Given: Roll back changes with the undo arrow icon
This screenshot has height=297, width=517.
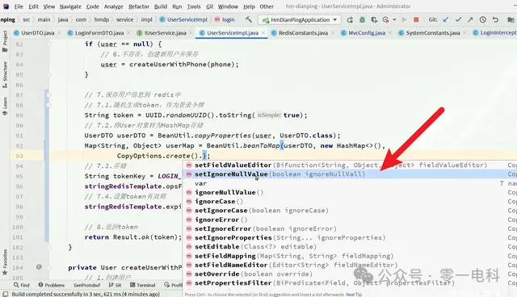Looking at the screenshot, I should (495, 19).
